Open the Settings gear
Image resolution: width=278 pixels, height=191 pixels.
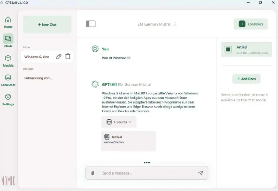(8, 99)
